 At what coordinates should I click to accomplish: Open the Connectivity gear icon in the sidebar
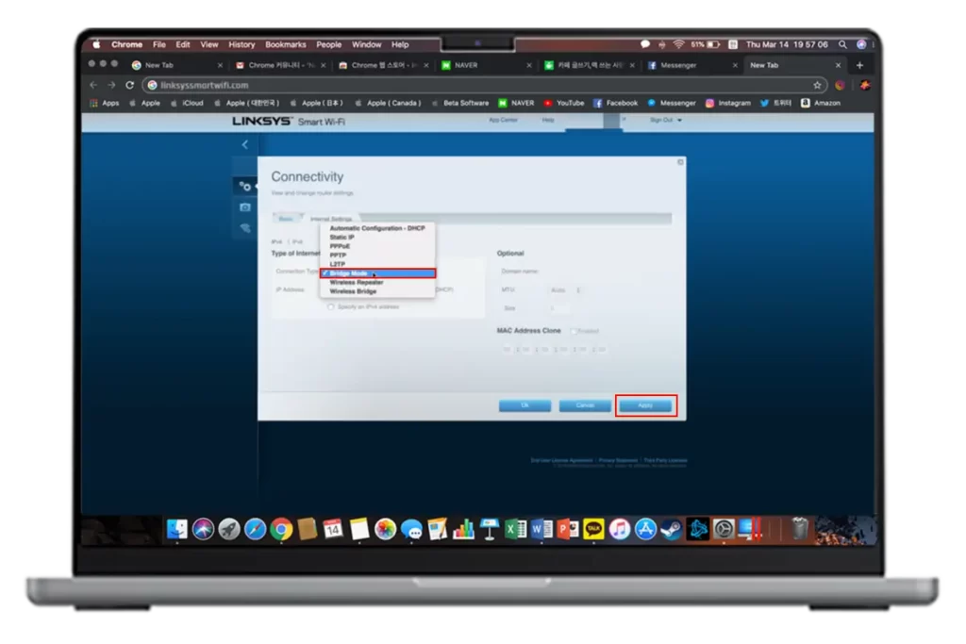[244, 186]
